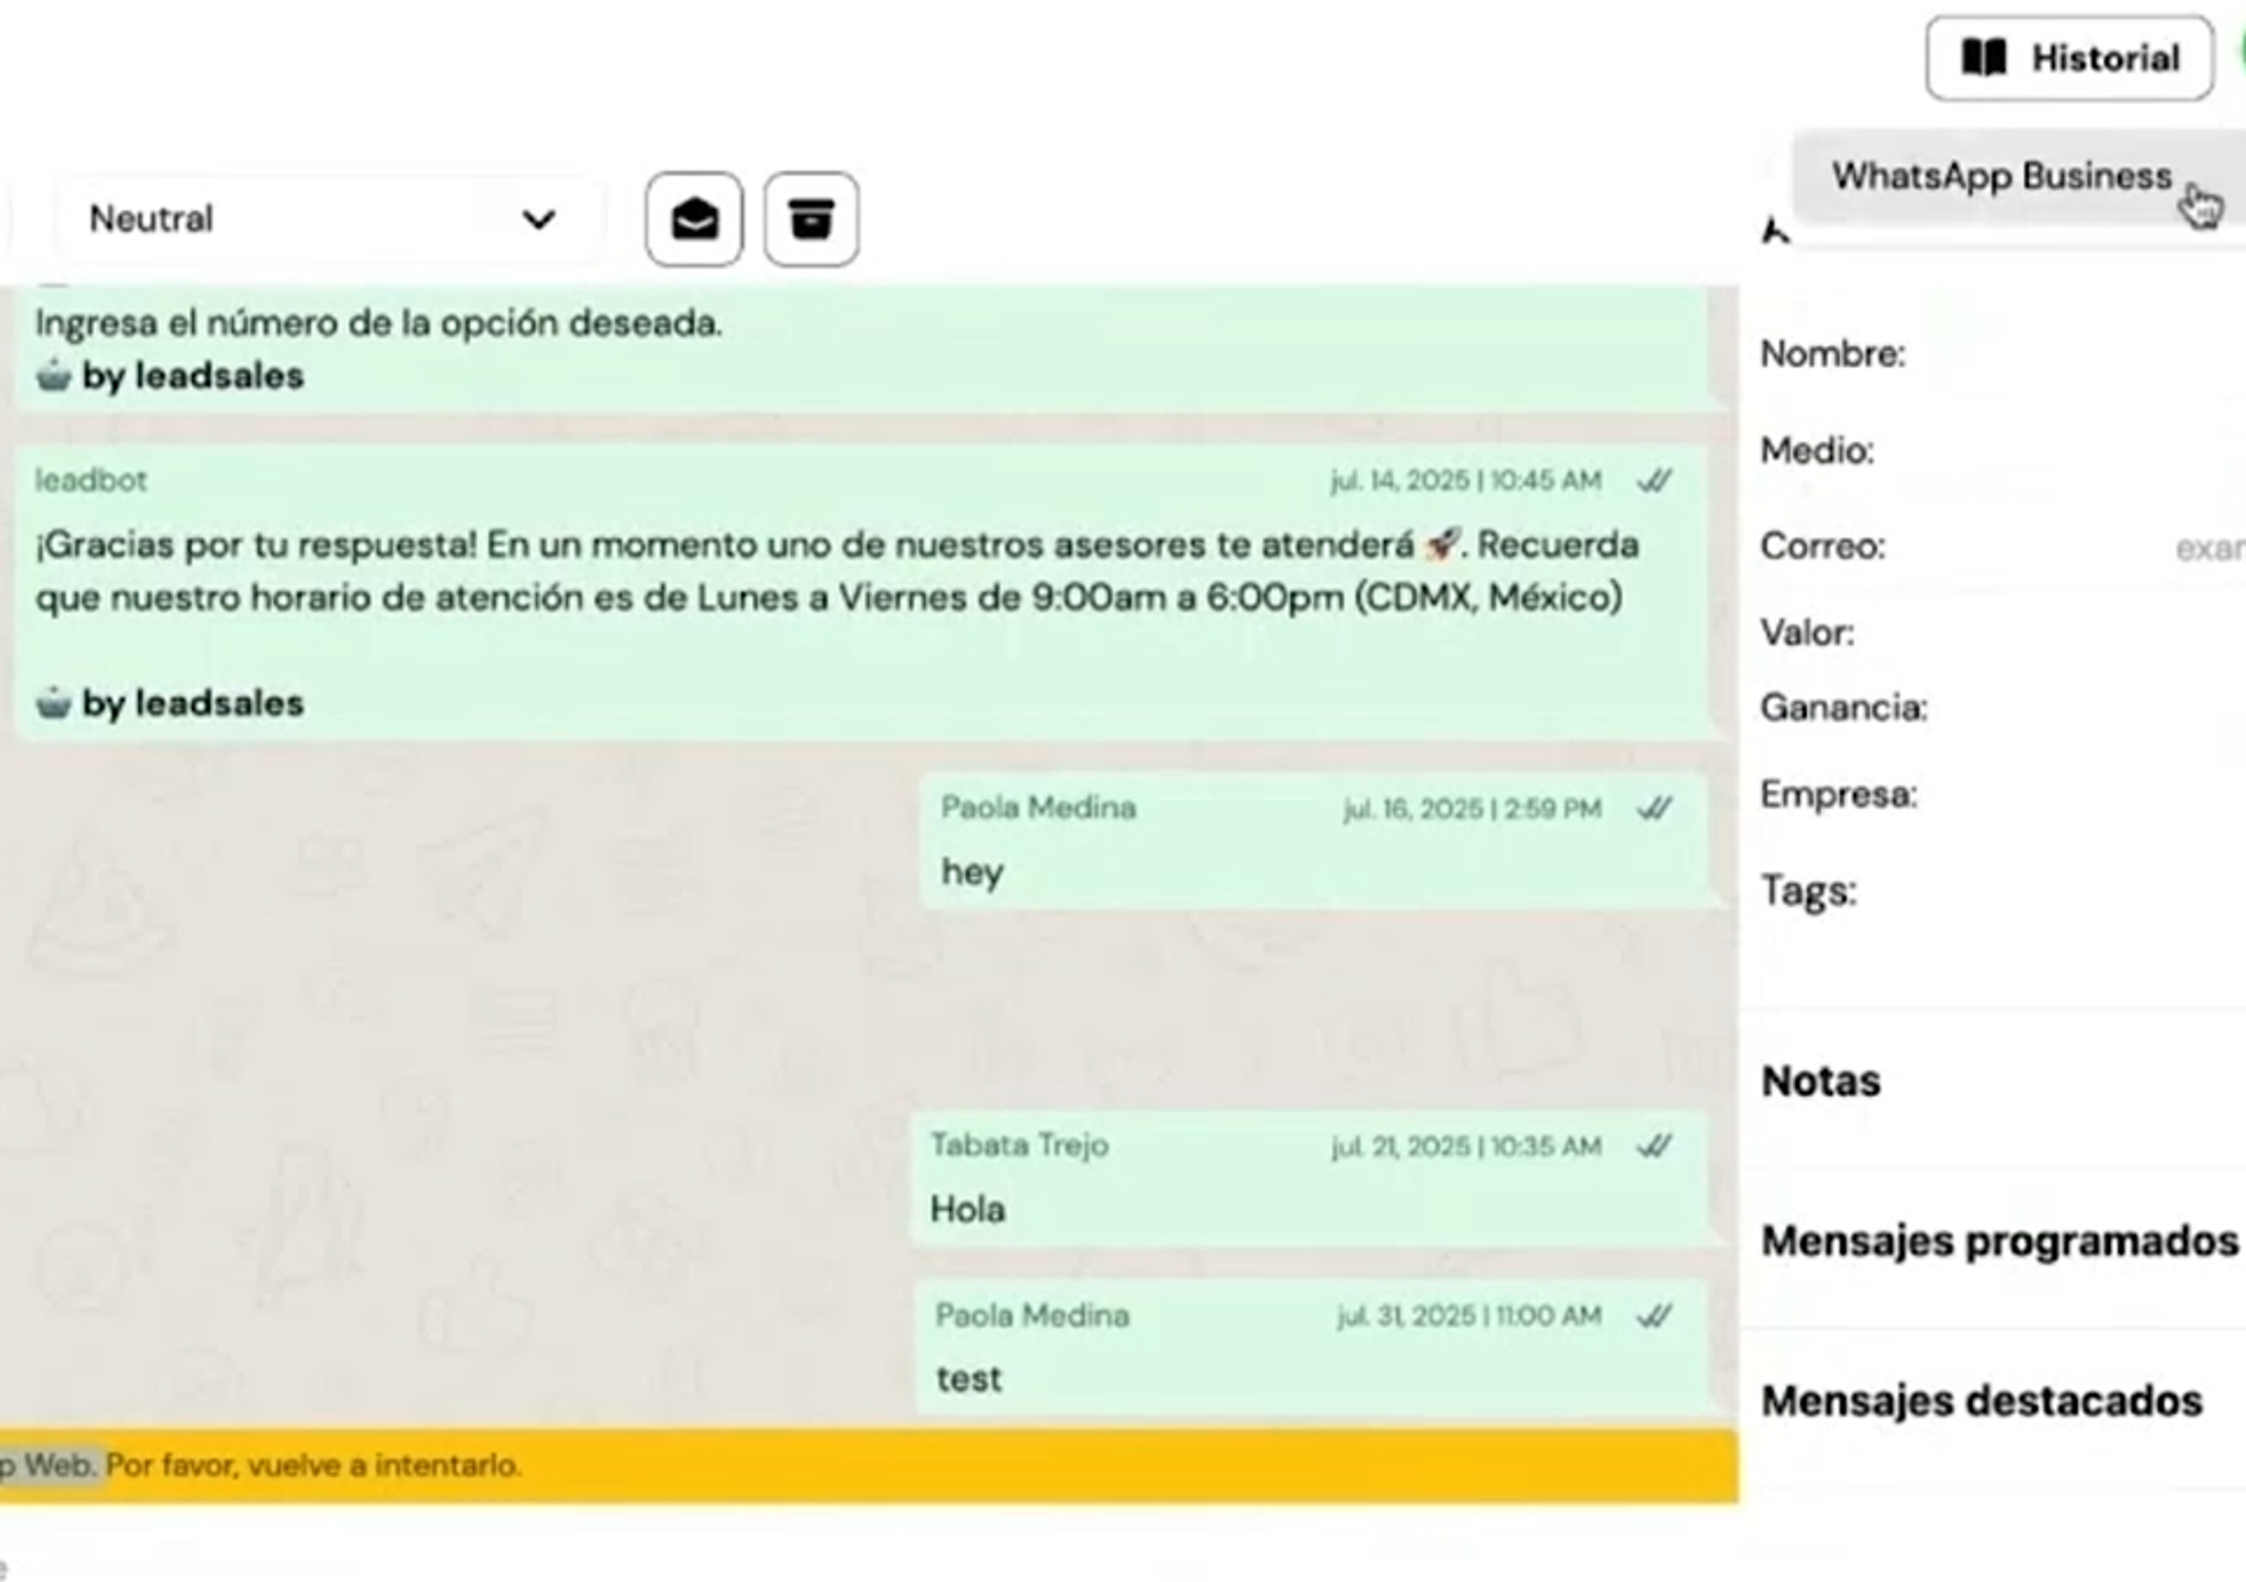Click read checkmarks on 'hey' message
2246x1582 pixels.
point(1654,808)
